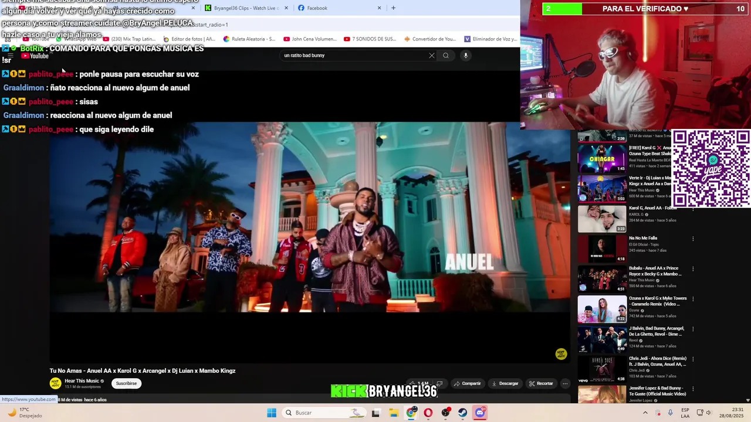Start voice search with the microphone icon
Image resolution: width=751 pixels, height=422 pixels.
click(x=465, y=56)
